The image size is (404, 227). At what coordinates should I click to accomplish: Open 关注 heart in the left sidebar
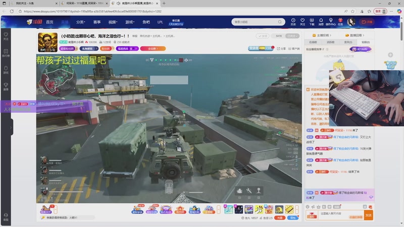(x=6, y=36)
